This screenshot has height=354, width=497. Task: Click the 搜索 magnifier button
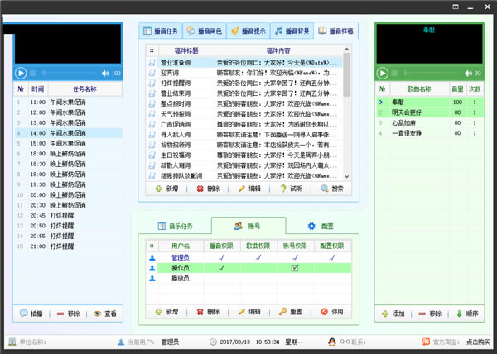pyautogui.click(x=332, y=189)
